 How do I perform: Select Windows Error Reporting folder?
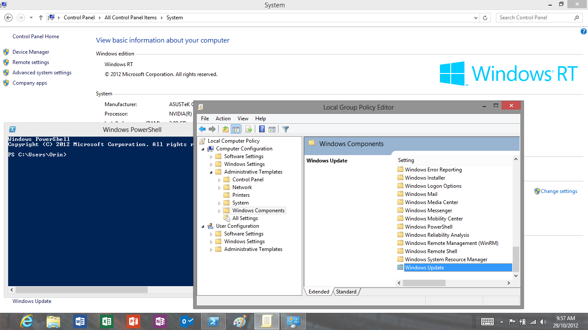click(x=433, y=170)
